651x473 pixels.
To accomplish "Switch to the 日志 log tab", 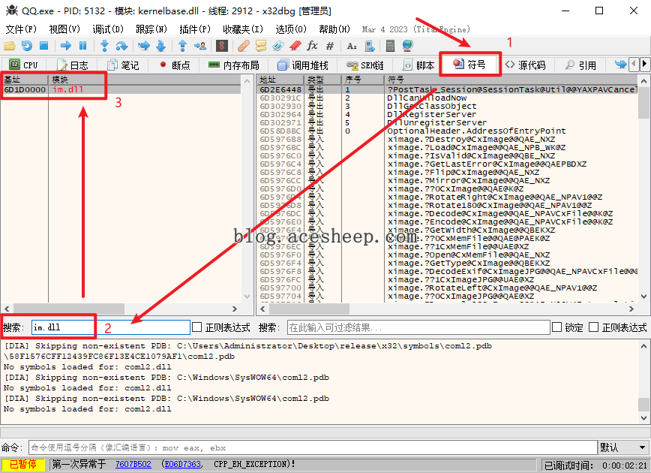I will (x=72, y=65).
